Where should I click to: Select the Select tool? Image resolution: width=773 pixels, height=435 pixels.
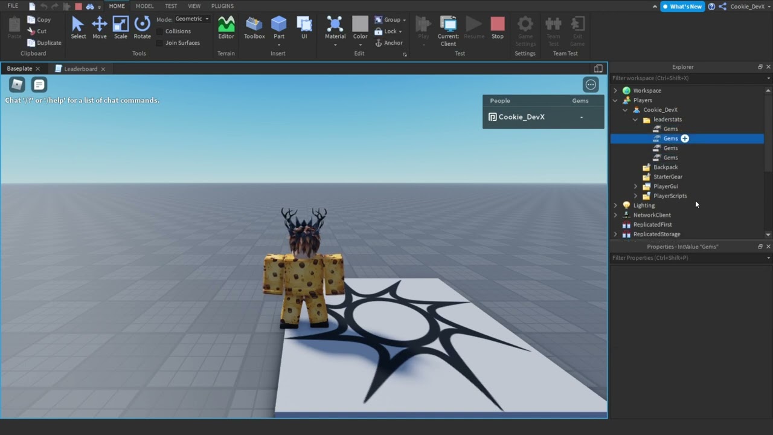coord(78,28)
